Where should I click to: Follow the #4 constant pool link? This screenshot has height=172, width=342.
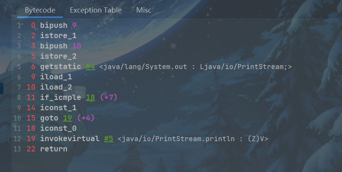[x=90, y=67]
